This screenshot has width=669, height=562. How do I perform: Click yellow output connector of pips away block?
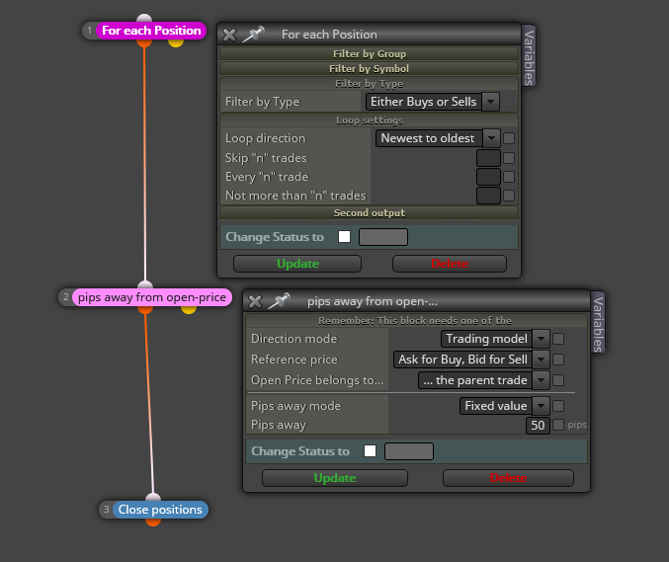pos(189,310)
